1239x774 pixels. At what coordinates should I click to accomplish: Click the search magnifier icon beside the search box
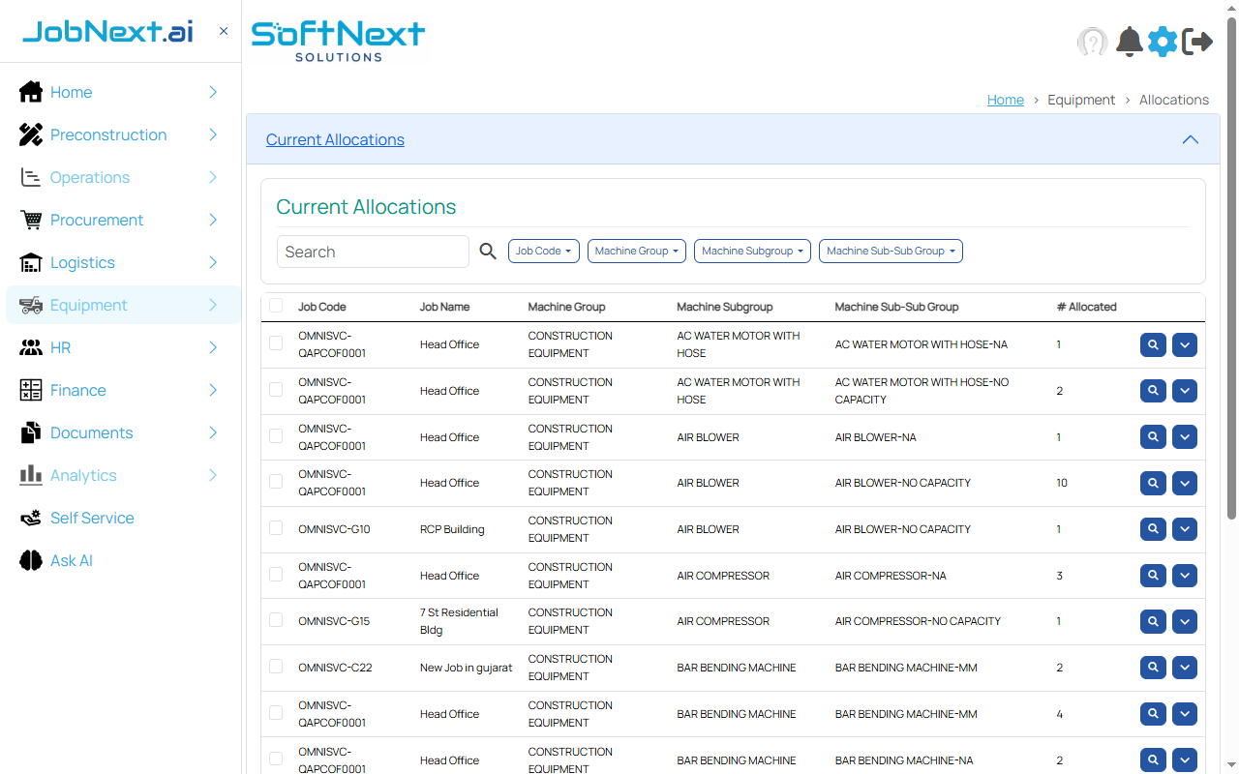point(488,251)
